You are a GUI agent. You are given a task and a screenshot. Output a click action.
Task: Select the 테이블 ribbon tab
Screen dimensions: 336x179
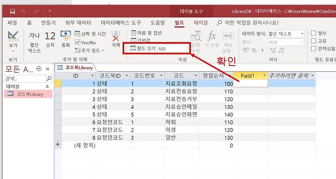[x=201, y=23]
